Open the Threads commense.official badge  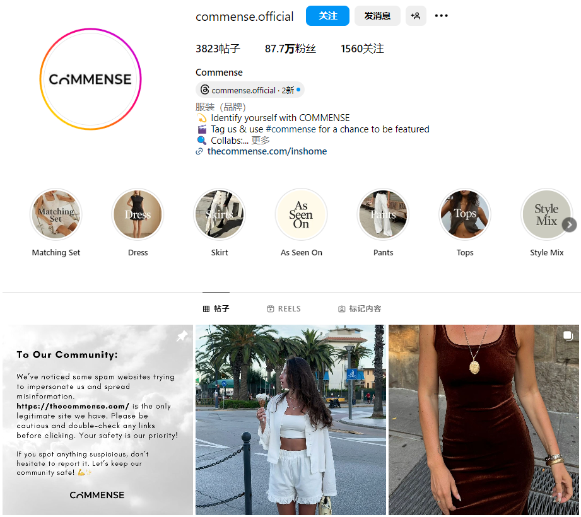point(250,90)
